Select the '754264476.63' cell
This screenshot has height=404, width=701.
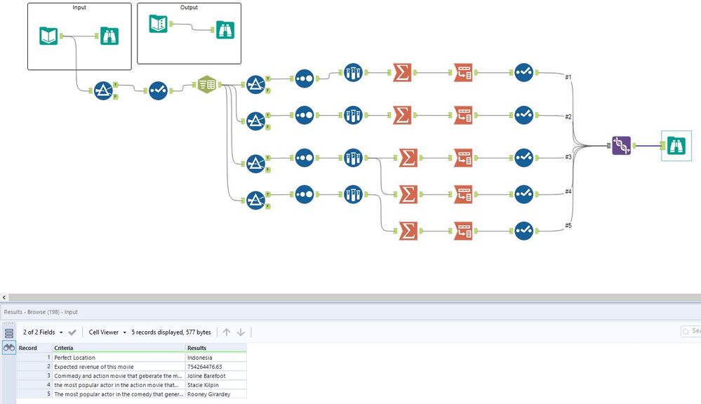[216, 366]
